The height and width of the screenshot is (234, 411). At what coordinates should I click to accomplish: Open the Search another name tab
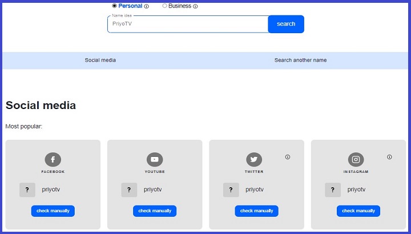point(300,60)
